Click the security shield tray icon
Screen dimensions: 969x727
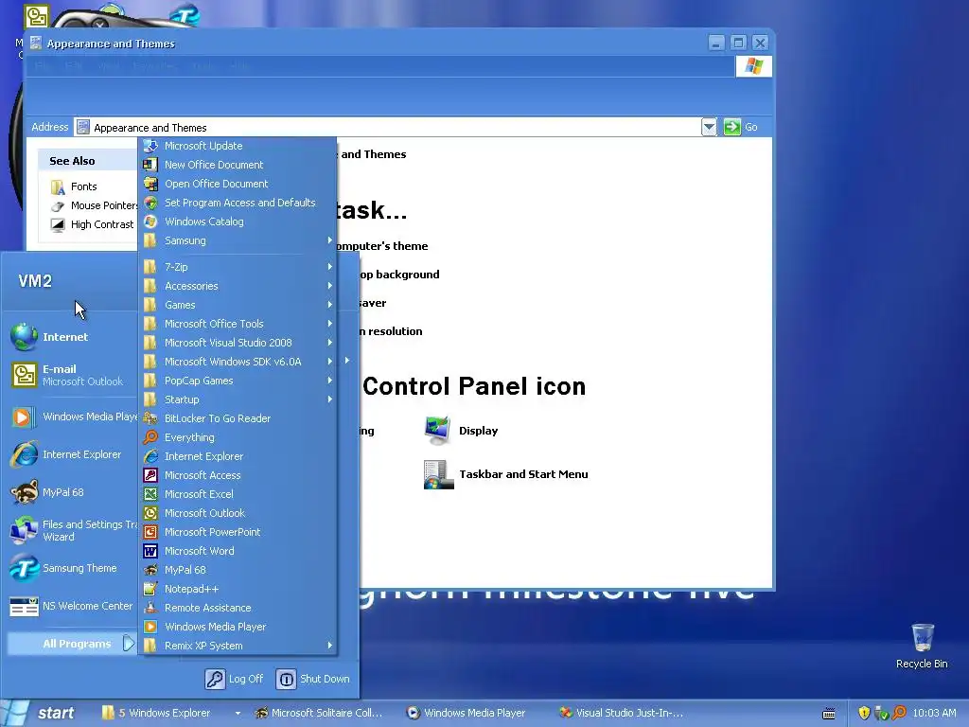[x=864, y=713]
